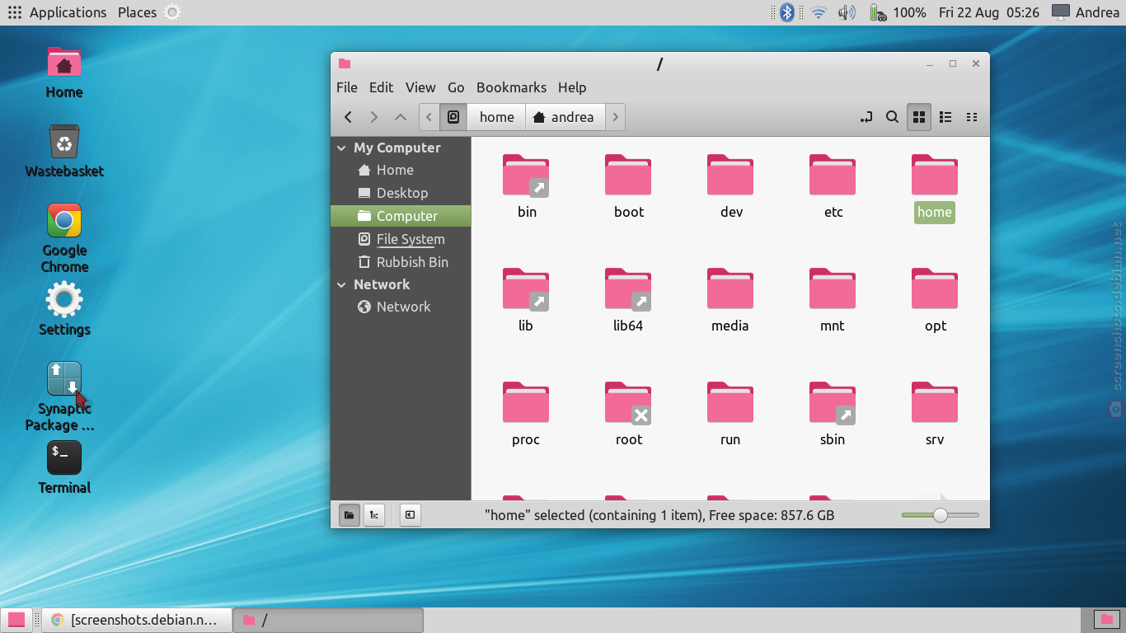Click the volume speaker tray icon

(847, 12)
